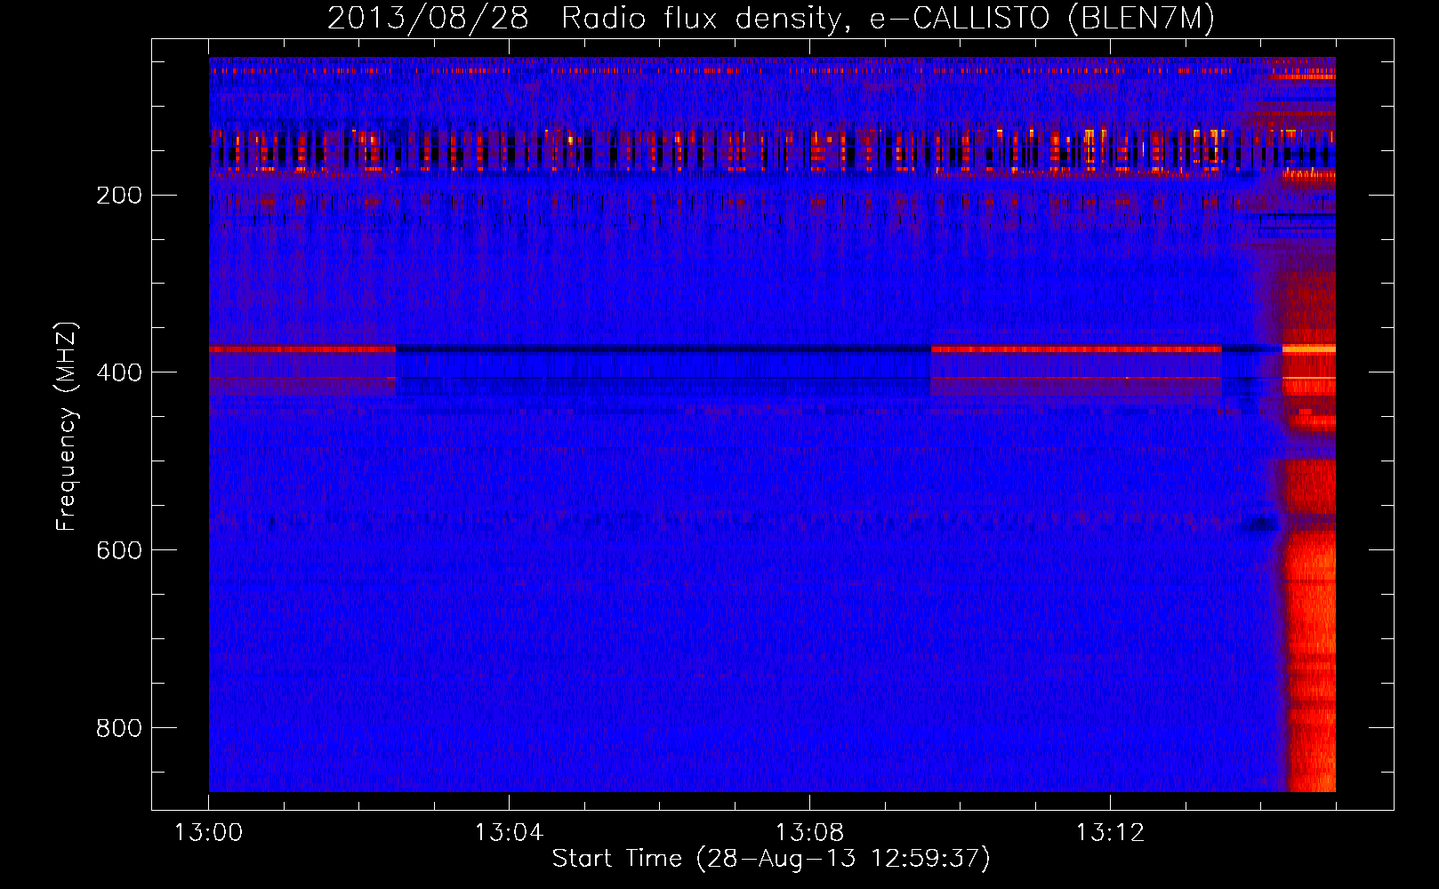Click the 800 frequency axis label
The width and height of the screenshot is (1439, 889).
(x=118, y=728)
